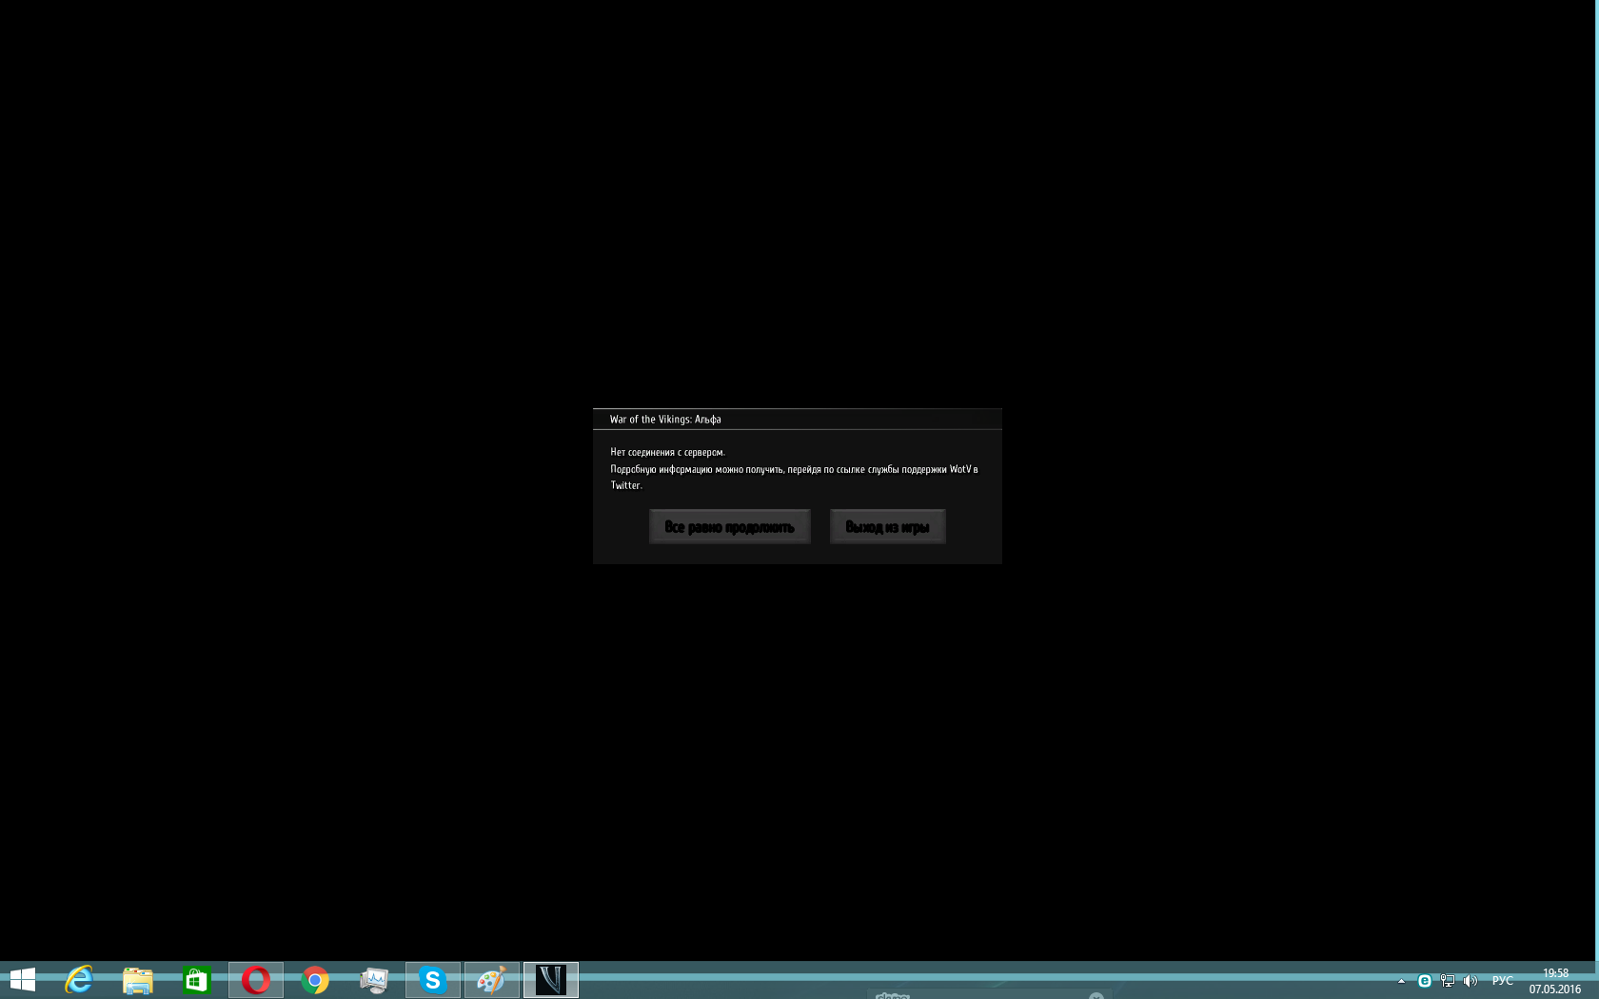Switch to Paint in the taskbar
Viewport: 1599px width, 999px height.
[x=492, y=980]
